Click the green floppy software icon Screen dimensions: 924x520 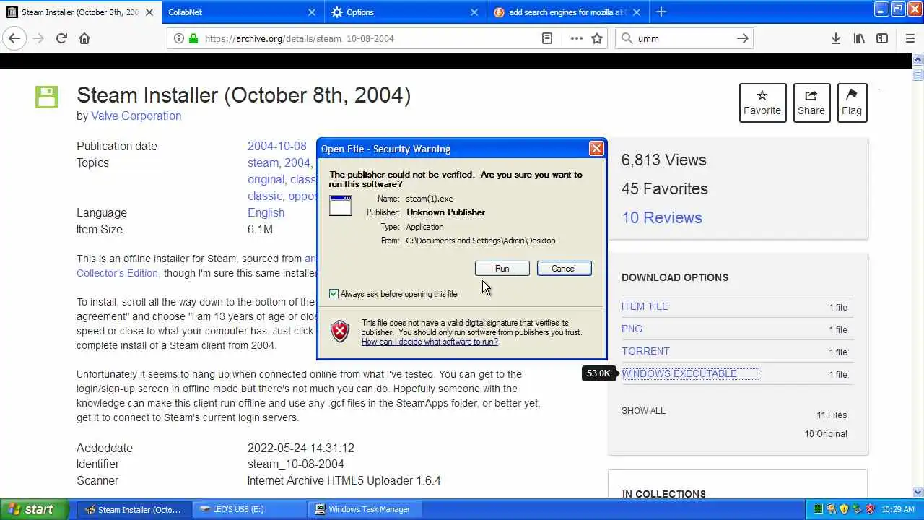[x=46, y=97]
